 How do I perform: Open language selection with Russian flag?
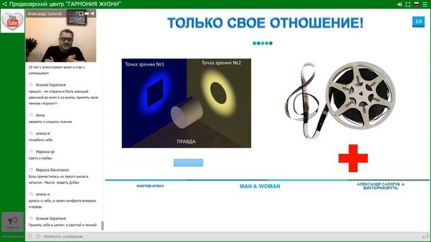(416, 5)
